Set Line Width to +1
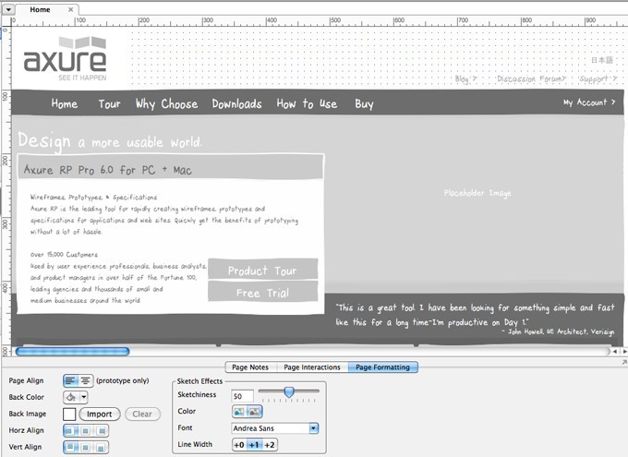Viewport: 628px width, 457px height. 254,445
